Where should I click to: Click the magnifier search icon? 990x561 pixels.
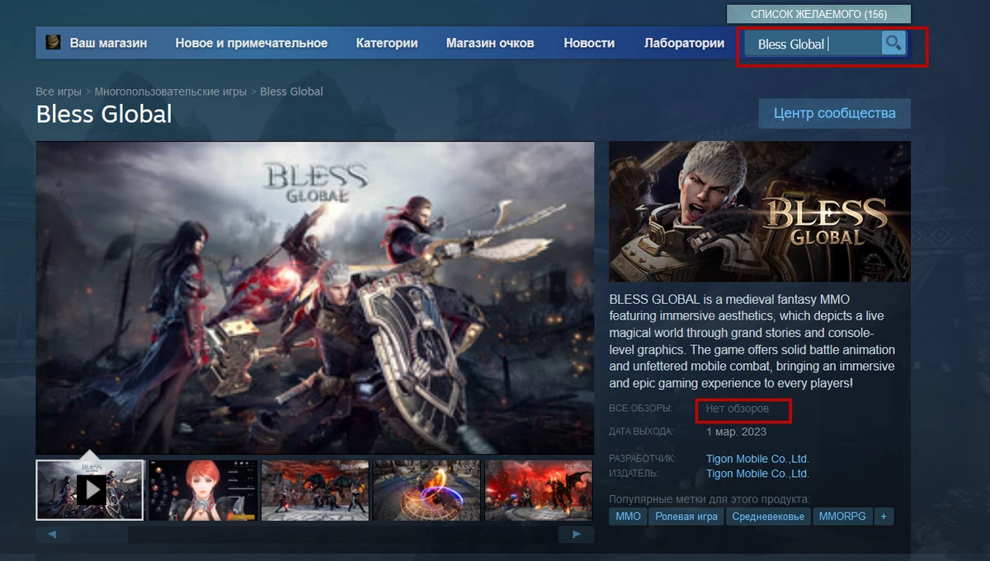(893, 43)
